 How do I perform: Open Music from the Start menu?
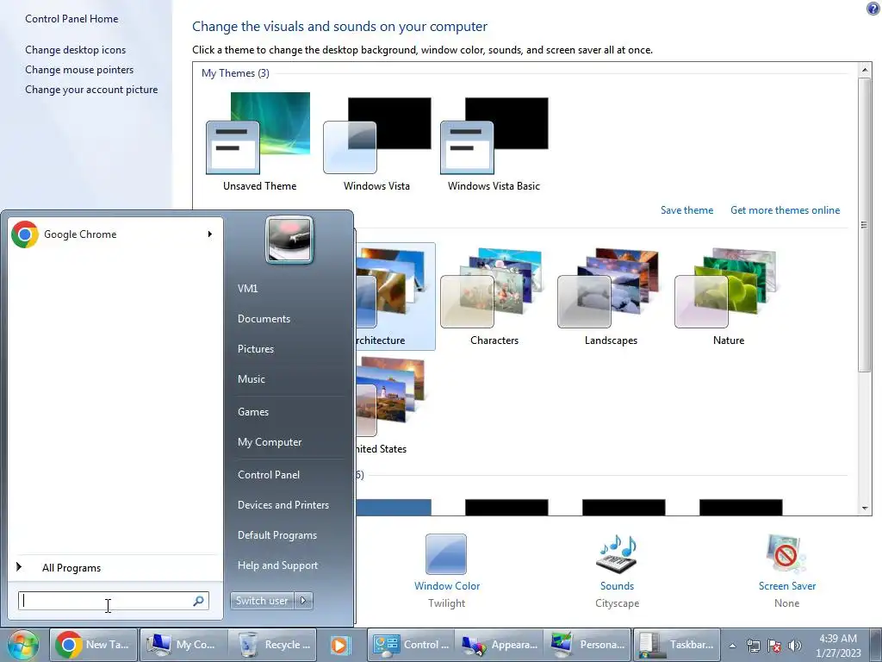pos(251,379)
